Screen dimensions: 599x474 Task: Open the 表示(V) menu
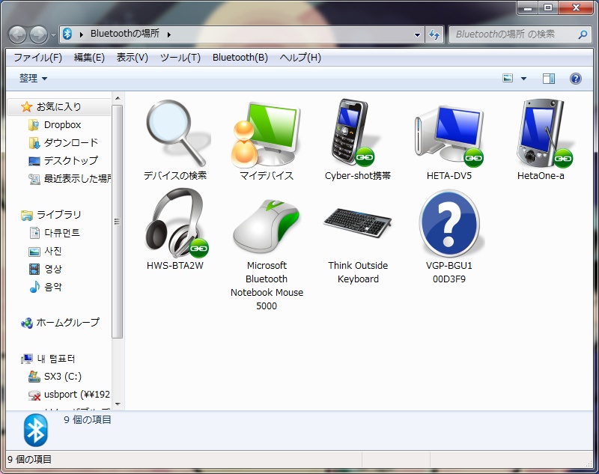pyautogui.click(x=132, y=58)
